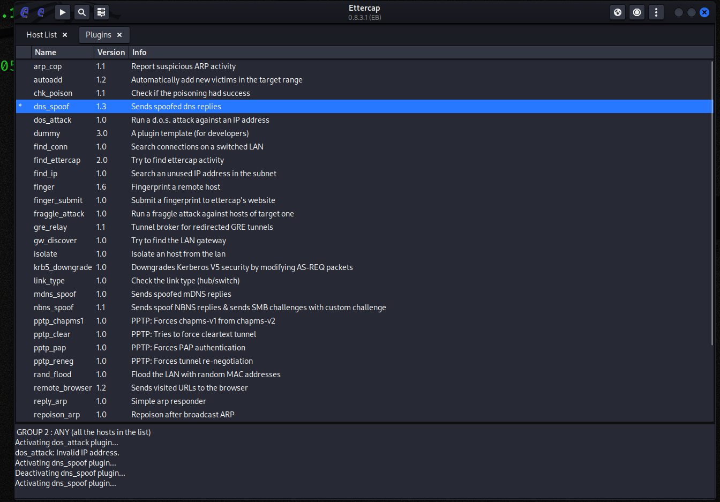
Task: Open the hosts list toolbar icon
Action: pyautogui.click(x=101, y=12)
